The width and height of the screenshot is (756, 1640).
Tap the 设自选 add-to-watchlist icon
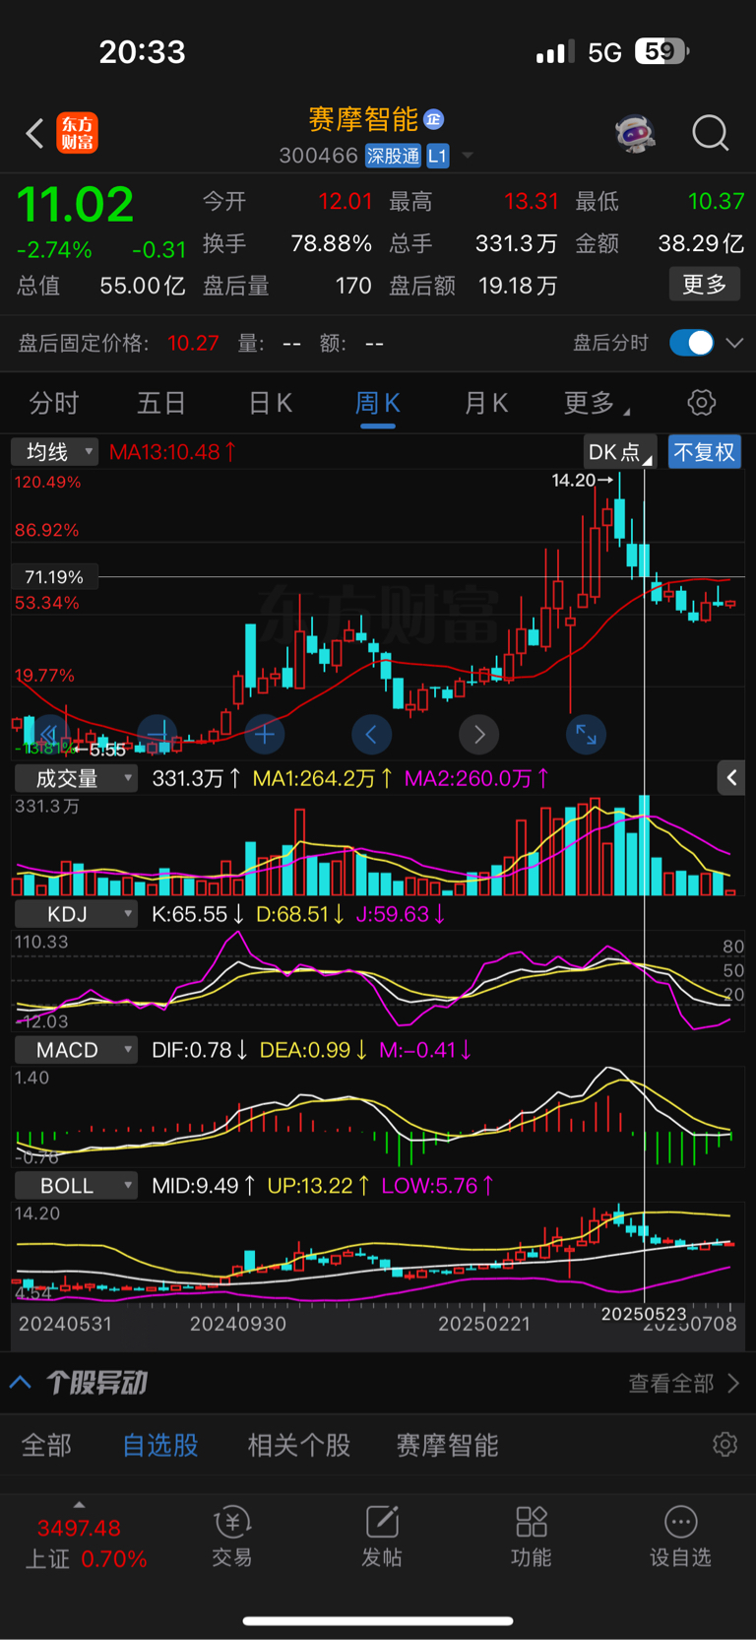point(680,1537)
